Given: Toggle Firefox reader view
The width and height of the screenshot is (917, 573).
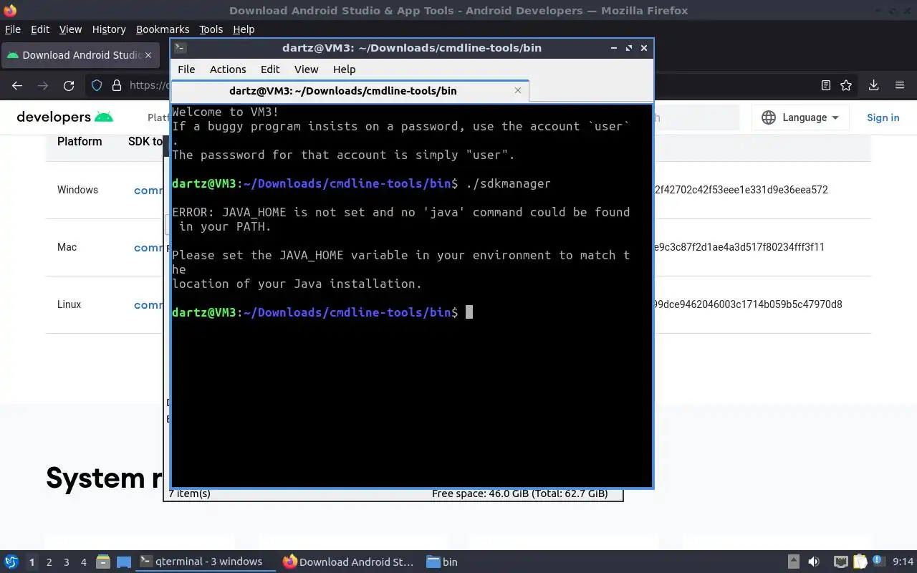Looking at the screenshot, I should 825,85.
